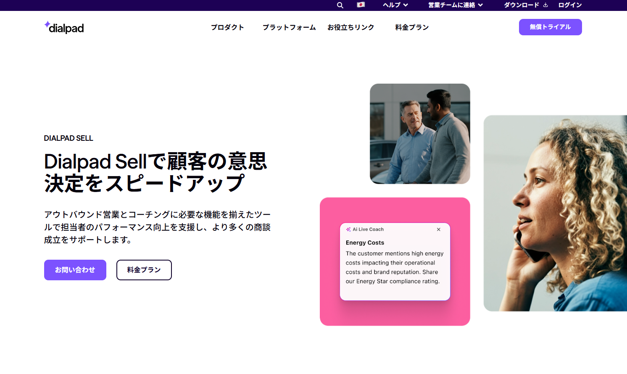Open the プラットフォーム menu
This screenshot has height=374, width=627.
coord(289,27)
